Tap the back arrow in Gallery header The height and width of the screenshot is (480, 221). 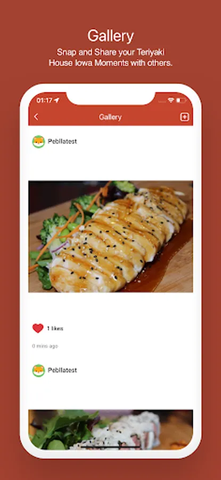pyautogui.click(x=36, y=117)
